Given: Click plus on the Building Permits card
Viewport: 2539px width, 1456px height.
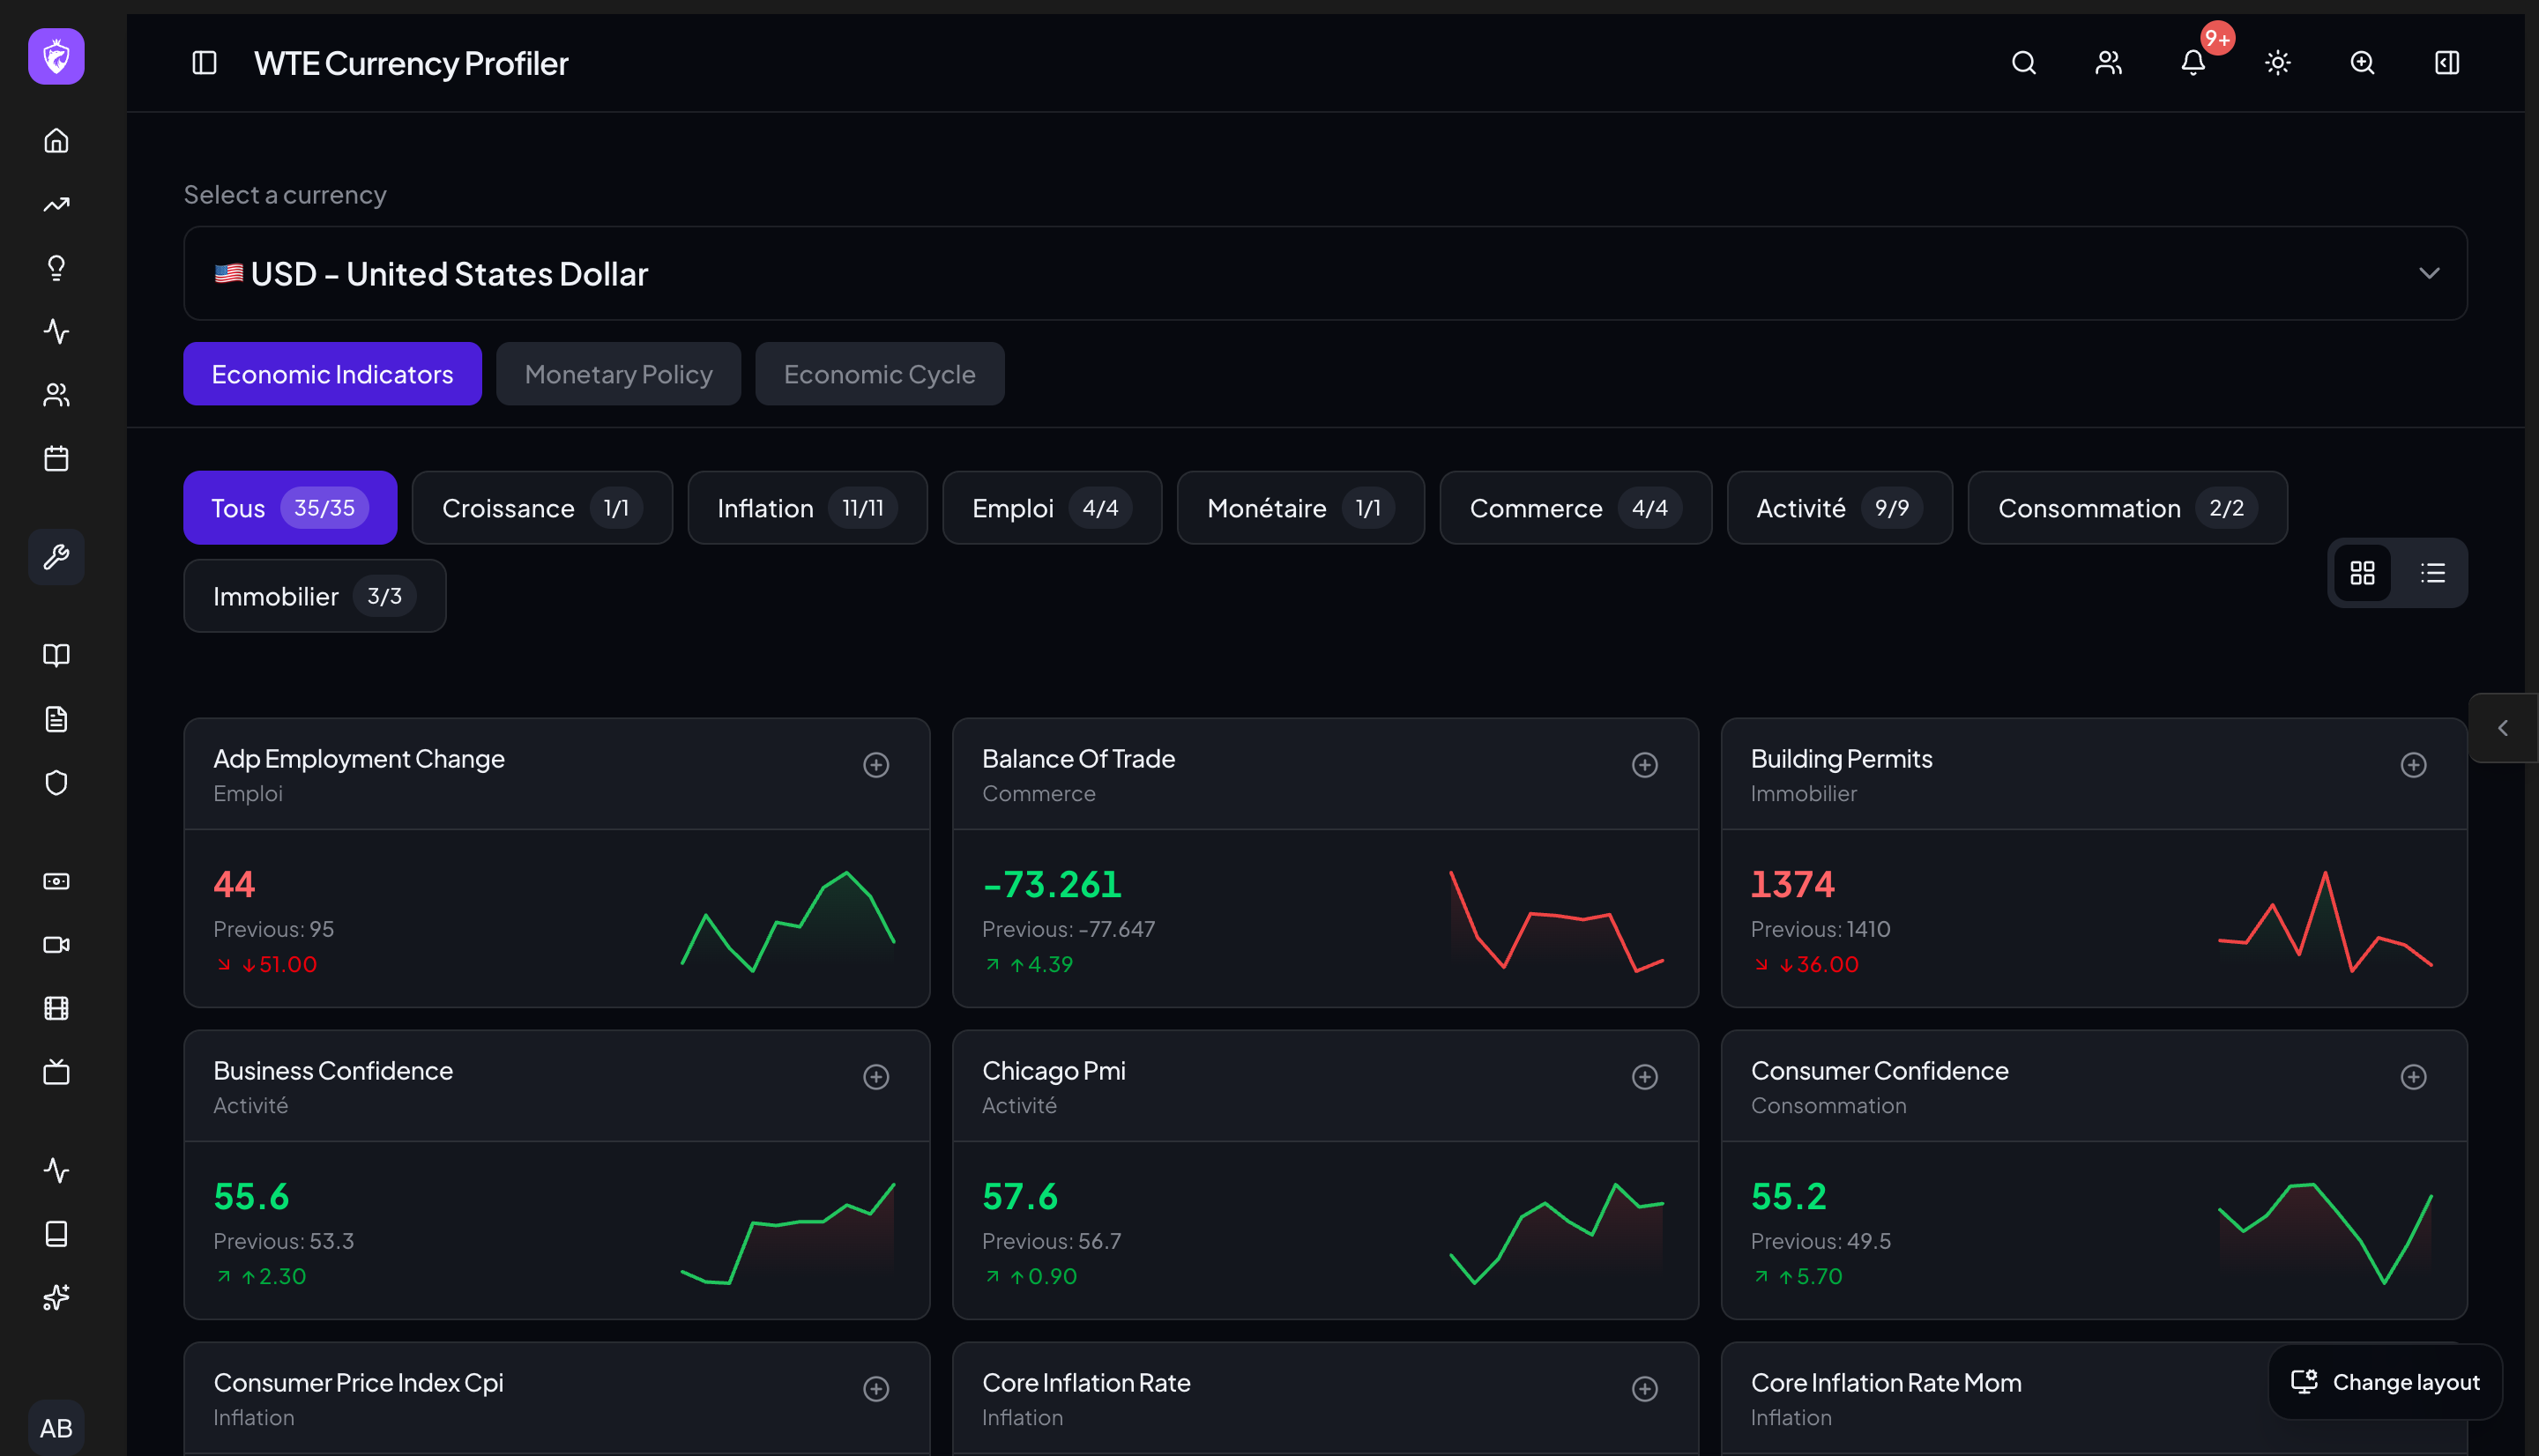Looking at the screenshot, I should (2413, 765).
